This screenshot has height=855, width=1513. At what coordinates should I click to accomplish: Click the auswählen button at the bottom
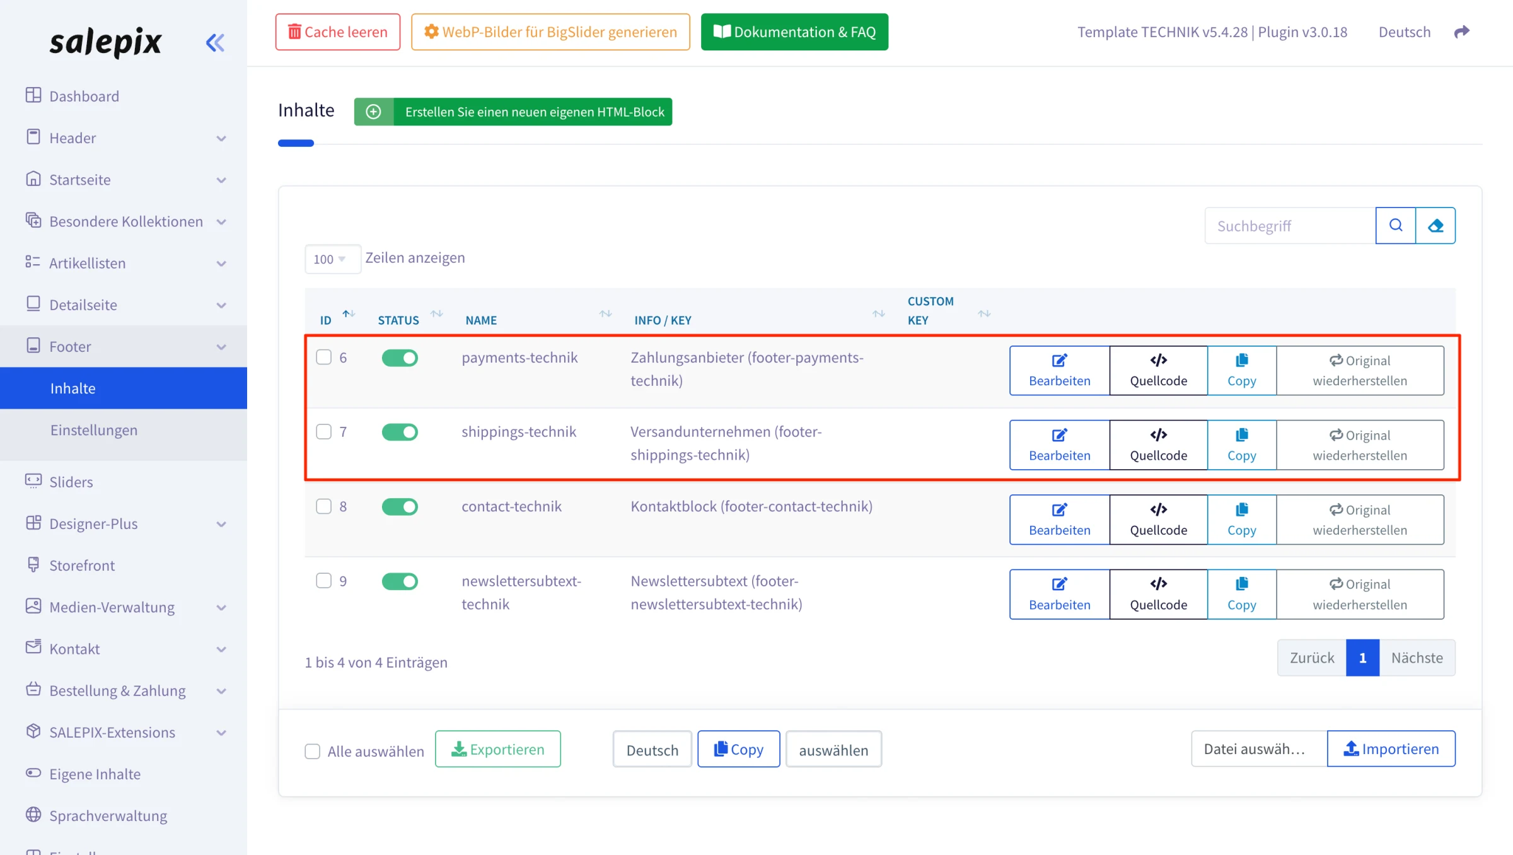[x=833, y=749]
